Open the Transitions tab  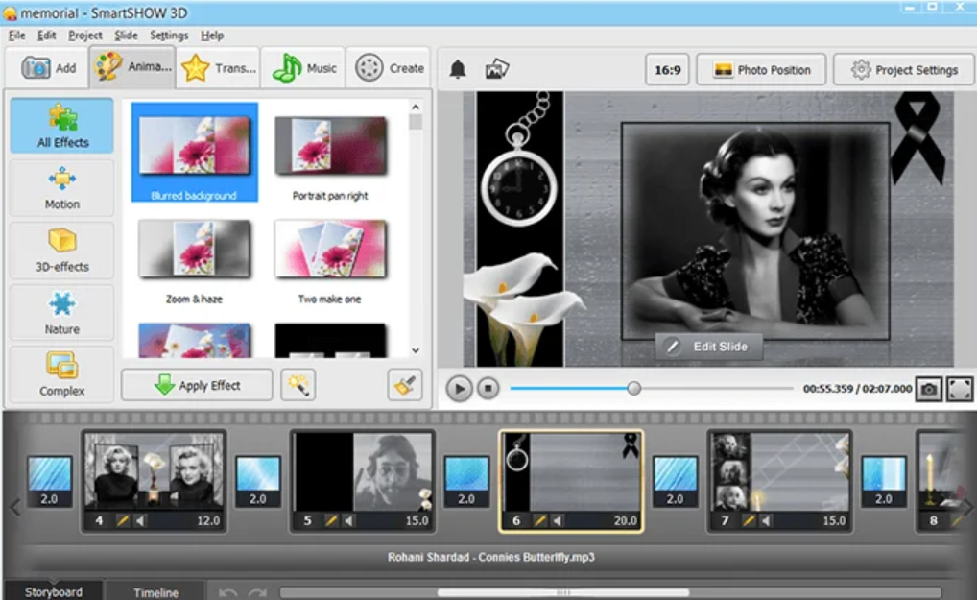(218, 68)
